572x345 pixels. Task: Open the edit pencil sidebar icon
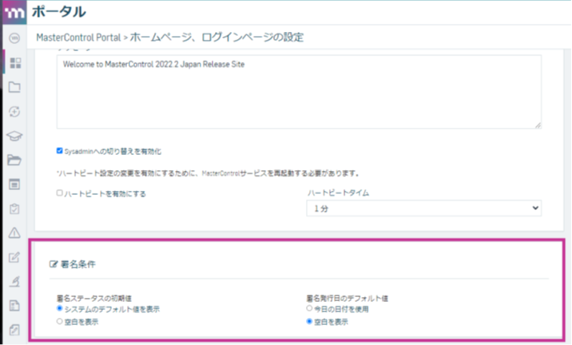(x=14, y=257)
